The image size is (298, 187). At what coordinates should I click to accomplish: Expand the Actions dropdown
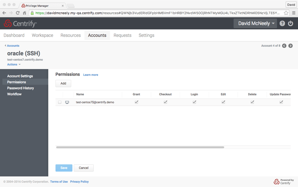click(x=14, y=64)
